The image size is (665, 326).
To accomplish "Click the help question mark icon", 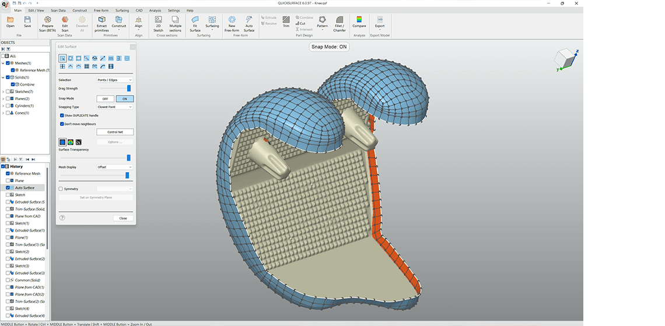I will (62, 218).
